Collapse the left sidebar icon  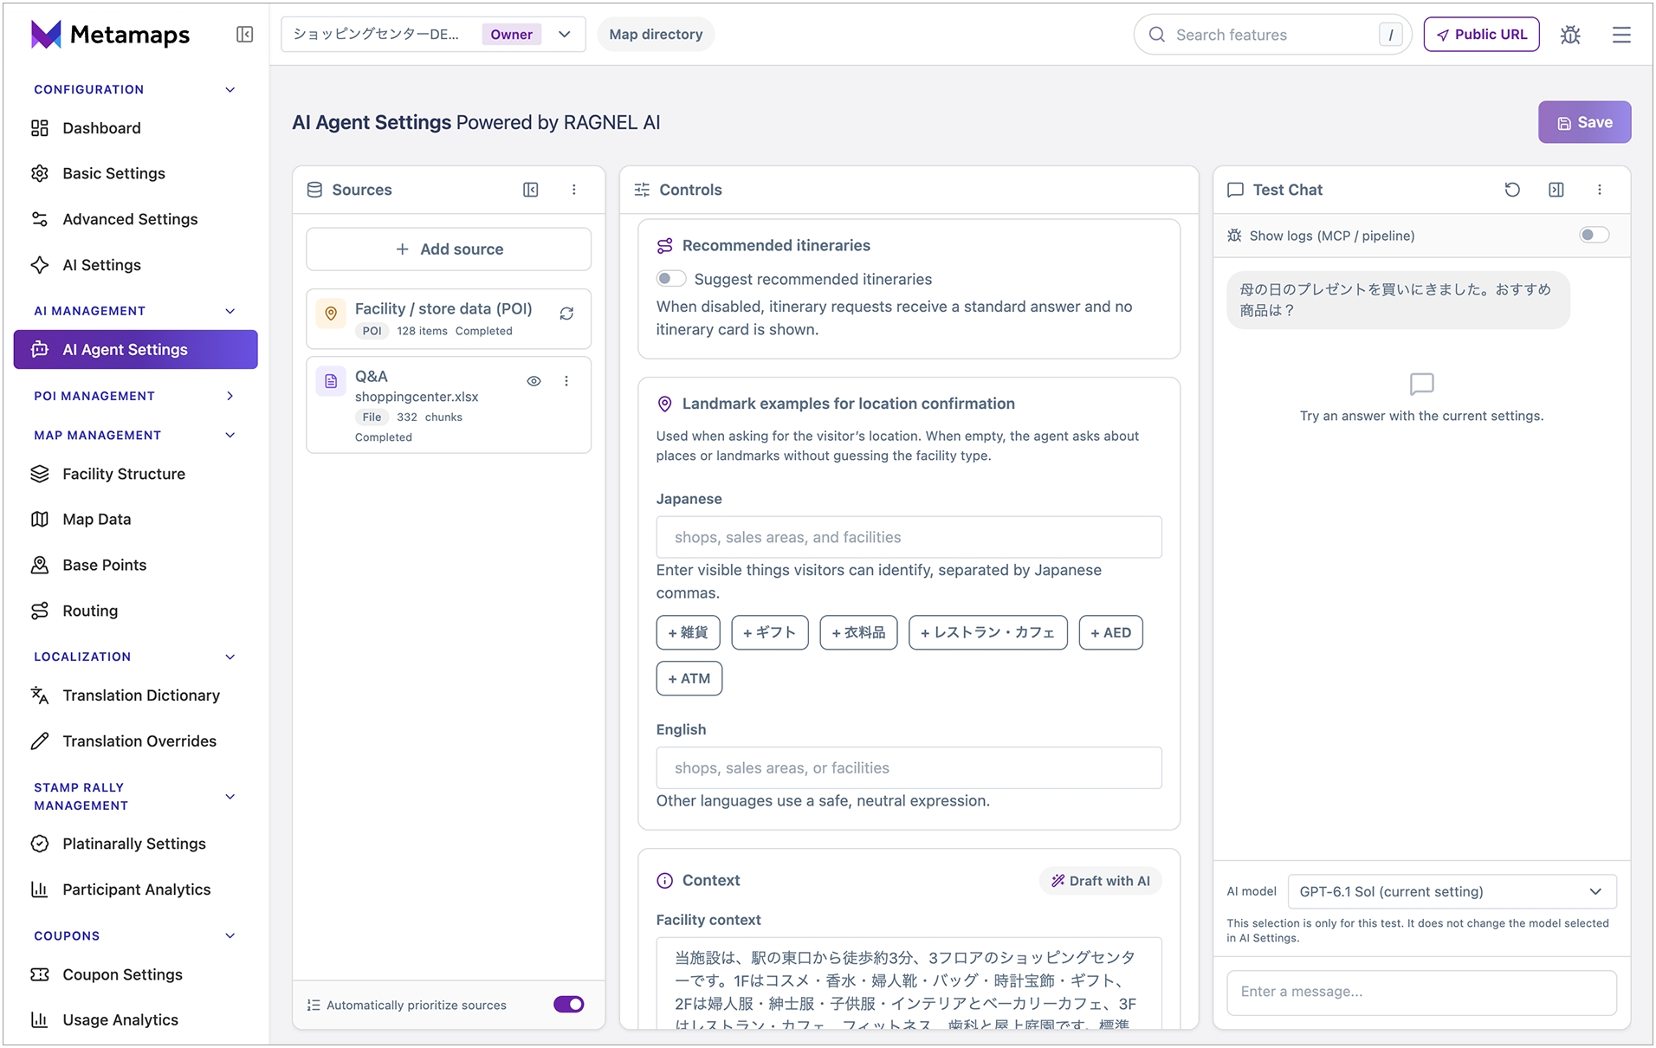pos(244,35)
